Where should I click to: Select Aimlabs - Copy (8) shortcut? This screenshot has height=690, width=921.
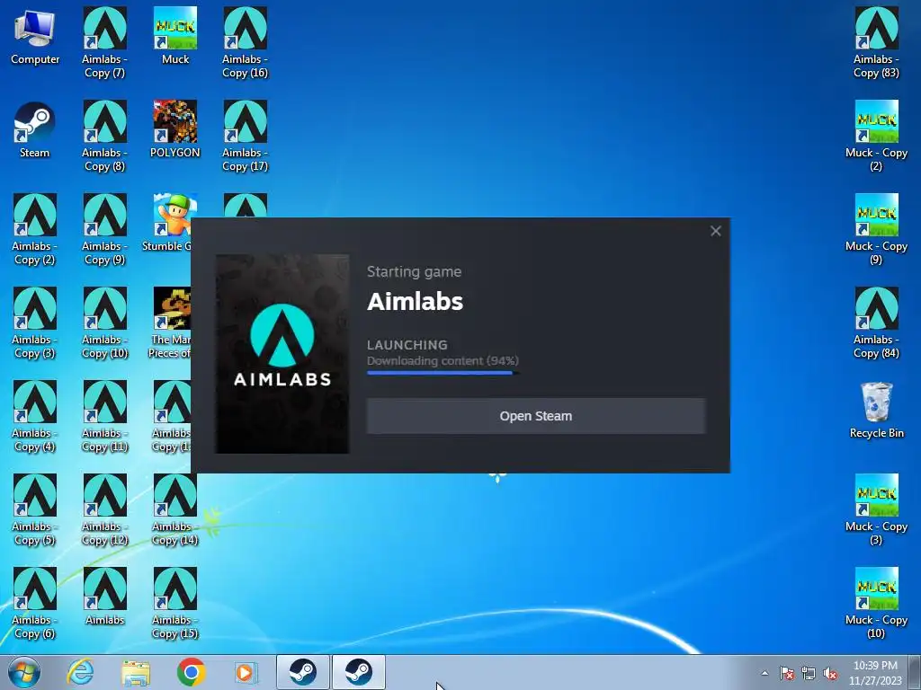click(104, 137)
